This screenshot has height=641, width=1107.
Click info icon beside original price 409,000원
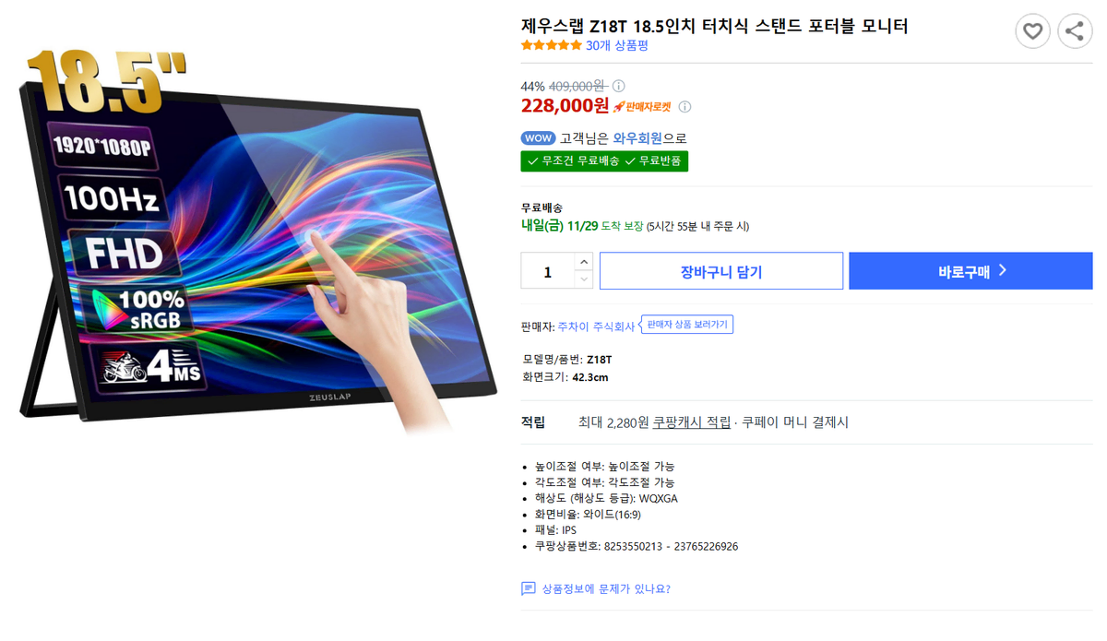619,86
